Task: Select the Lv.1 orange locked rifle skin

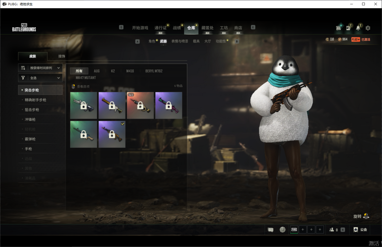Action: [x=140, y=105]
